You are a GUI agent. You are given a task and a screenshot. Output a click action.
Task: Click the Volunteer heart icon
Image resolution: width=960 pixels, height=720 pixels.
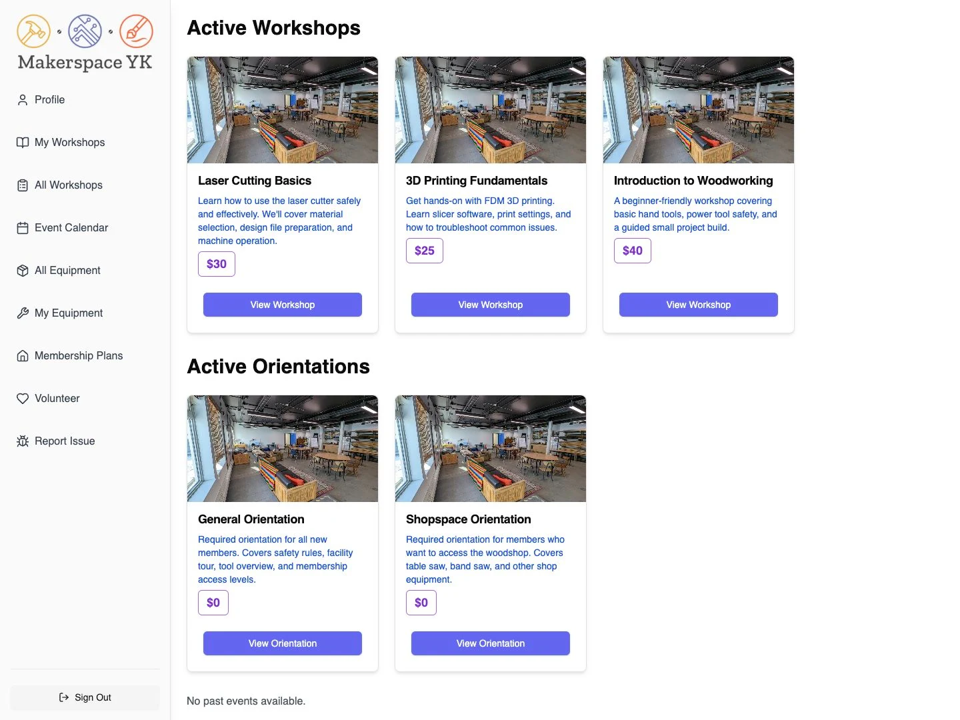click(x=23, y=399)
